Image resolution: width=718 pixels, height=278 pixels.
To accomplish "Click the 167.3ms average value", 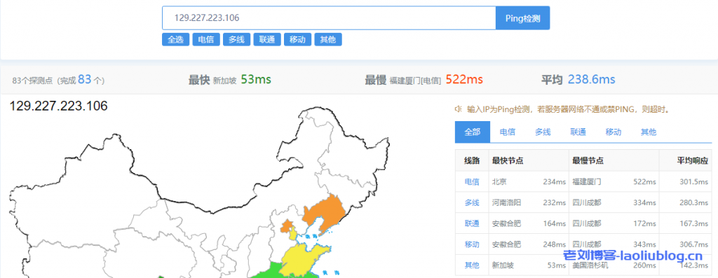I will click(x=694, y=223).
